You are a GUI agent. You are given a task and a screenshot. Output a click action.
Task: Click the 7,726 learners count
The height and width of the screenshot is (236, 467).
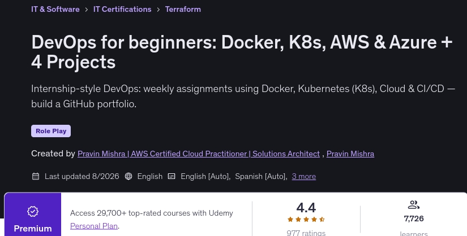click(414, 218)
